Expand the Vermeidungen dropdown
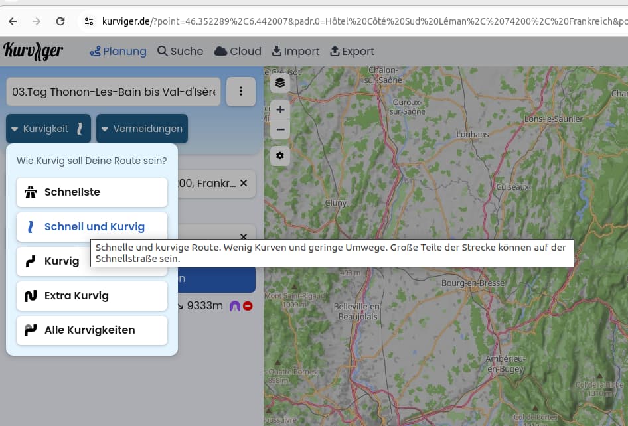 click(142, 129)
